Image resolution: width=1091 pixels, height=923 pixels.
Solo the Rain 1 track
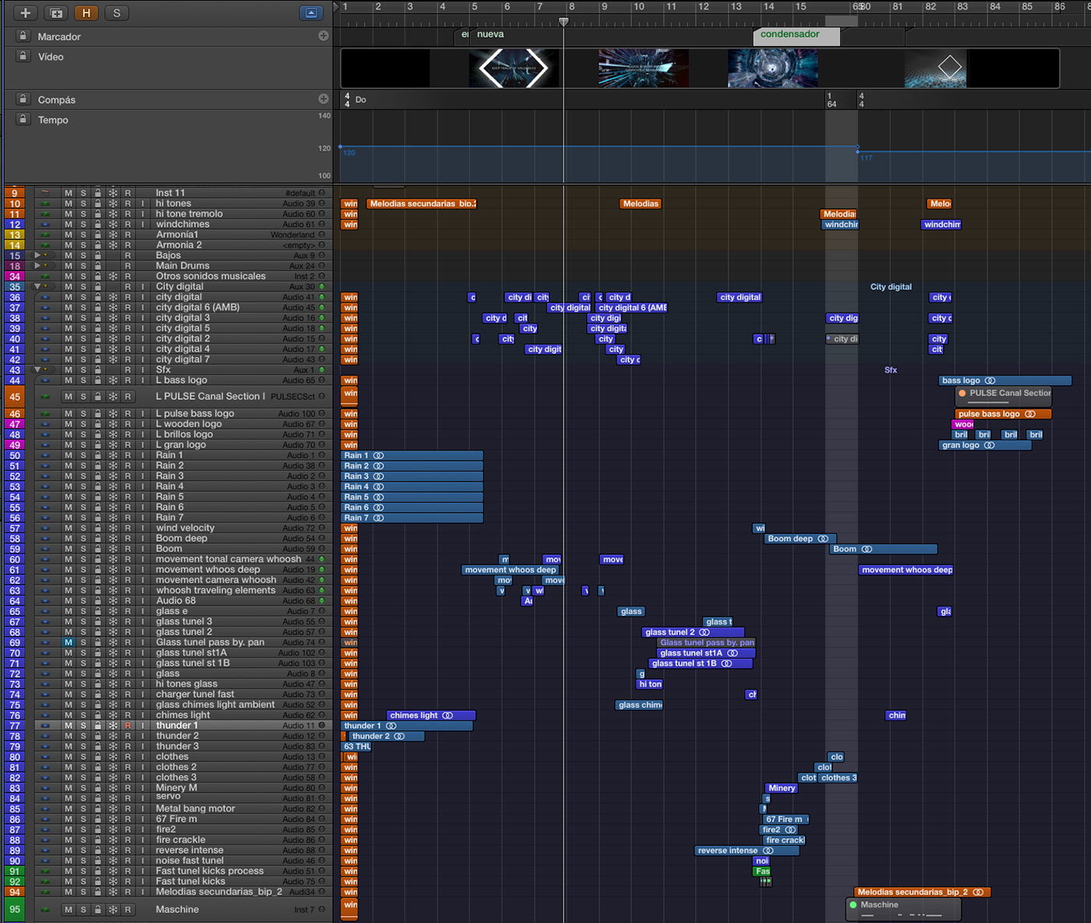click(x=83, y=455)
